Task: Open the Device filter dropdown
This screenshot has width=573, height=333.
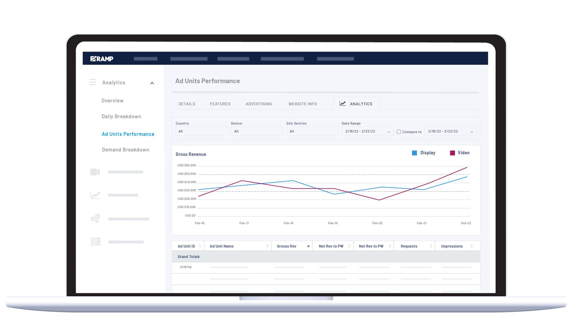Action: pos(257,131)
